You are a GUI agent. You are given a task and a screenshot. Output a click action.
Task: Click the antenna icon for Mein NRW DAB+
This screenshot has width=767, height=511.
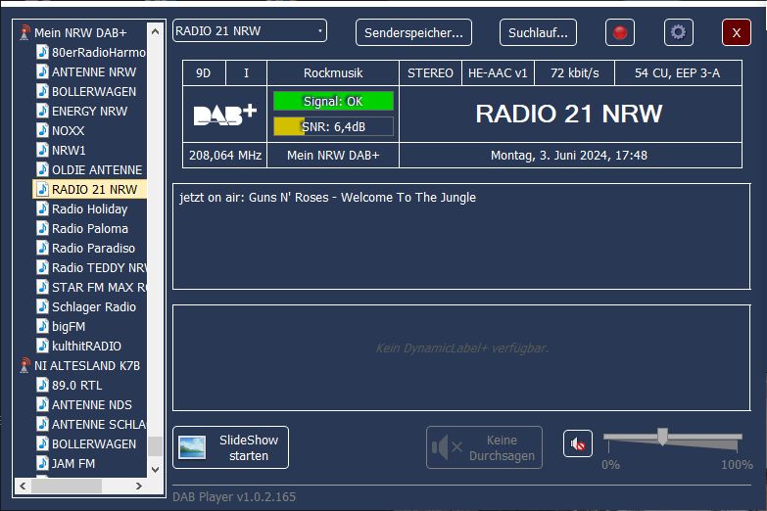pos(24,32)
